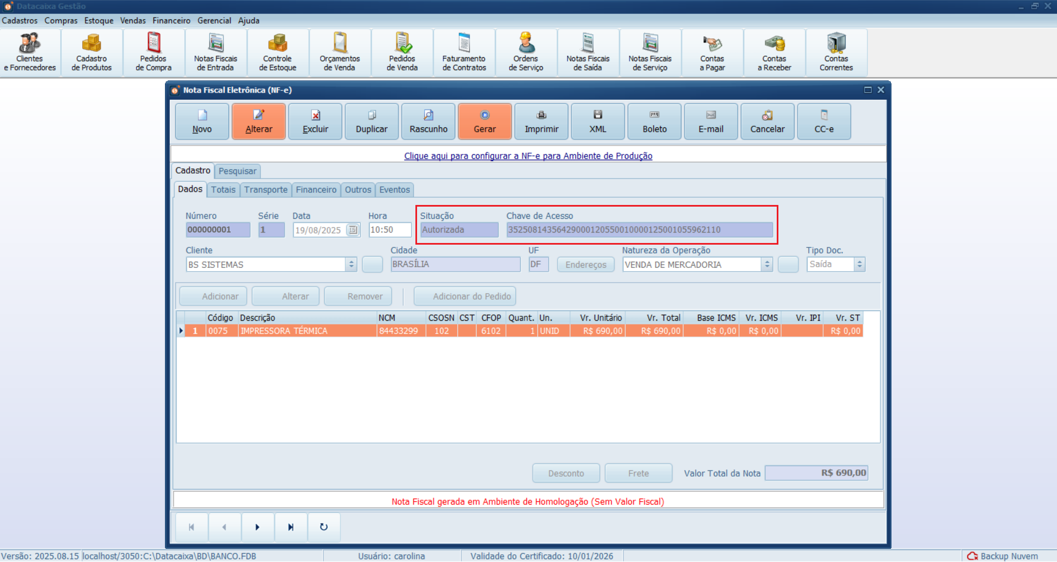
Task: Open the Data calendar picker
Action: (353, 230)
